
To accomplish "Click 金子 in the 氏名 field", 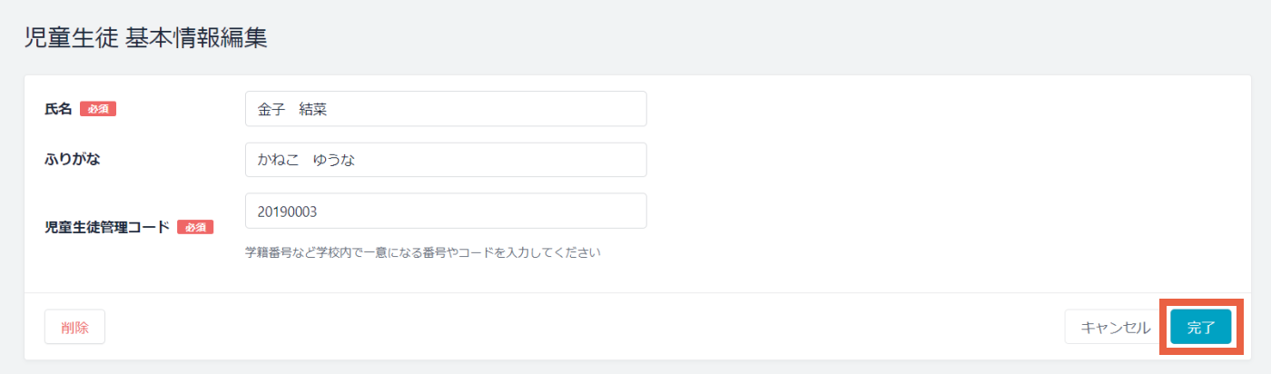I will click(x=271, y=109).
